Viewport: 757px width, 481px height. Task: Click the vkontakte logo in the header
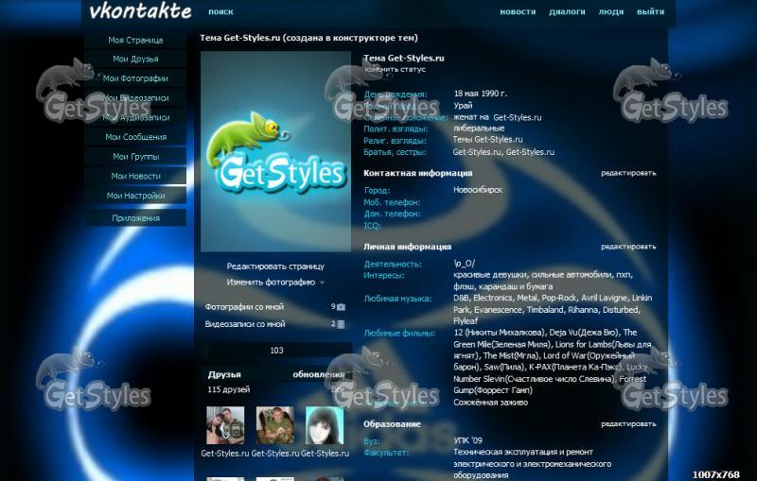click(140, 12)
